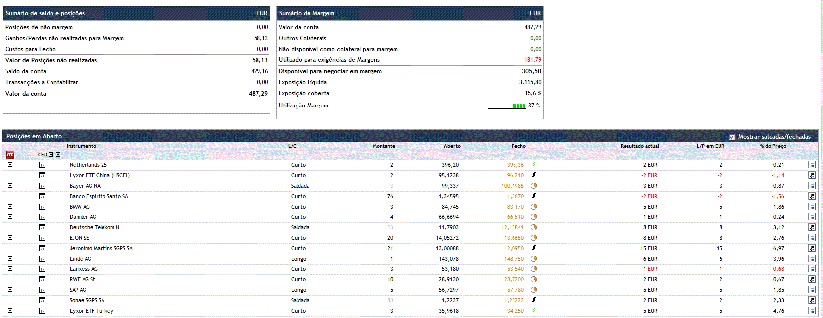Viewport: 823px width, 318px height.
Task: Click the action icon at end of Lyxor ETF Turkey row
Action: [812, 311]
